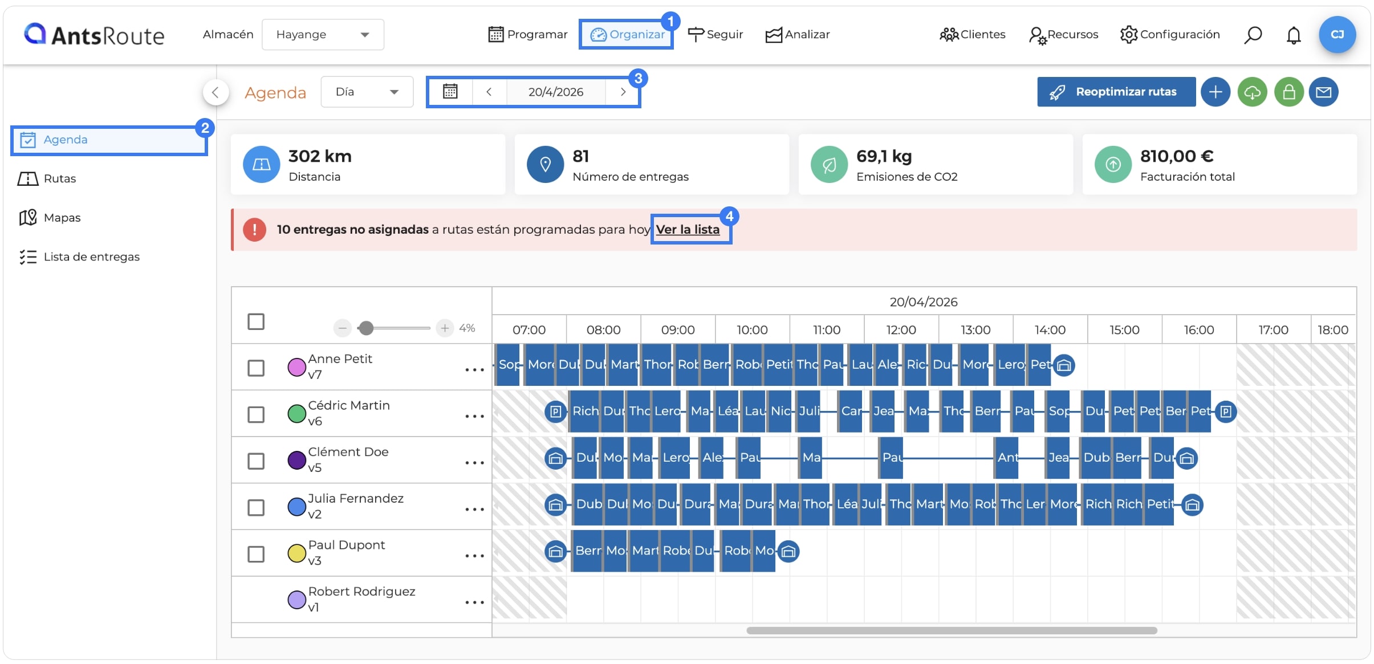Click Cédric Martin's end parking icon

coord(1226,412)
